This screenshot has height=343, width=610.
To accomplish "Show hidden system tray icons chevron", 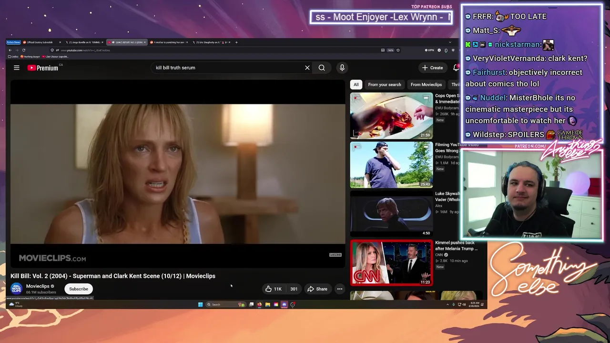I will 447,304.
